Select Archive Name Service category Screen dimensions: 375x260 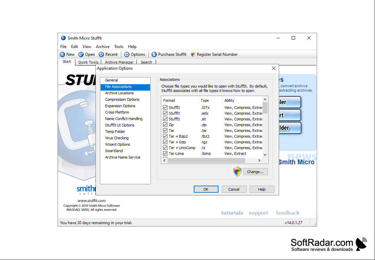pyautogui.click(x=125, y=157)
